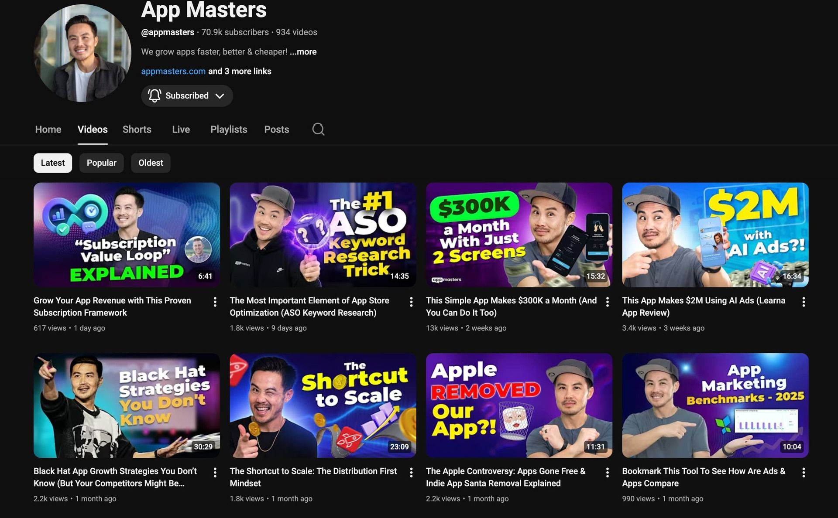The width and height of the screenshot is (838, 518).
Task: Open options menu for Black Hat Strategies video
Action: 215,472
